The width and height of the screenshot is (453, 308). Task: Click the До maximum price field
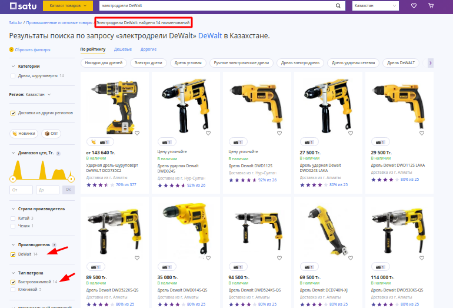(x=48, y=190)
